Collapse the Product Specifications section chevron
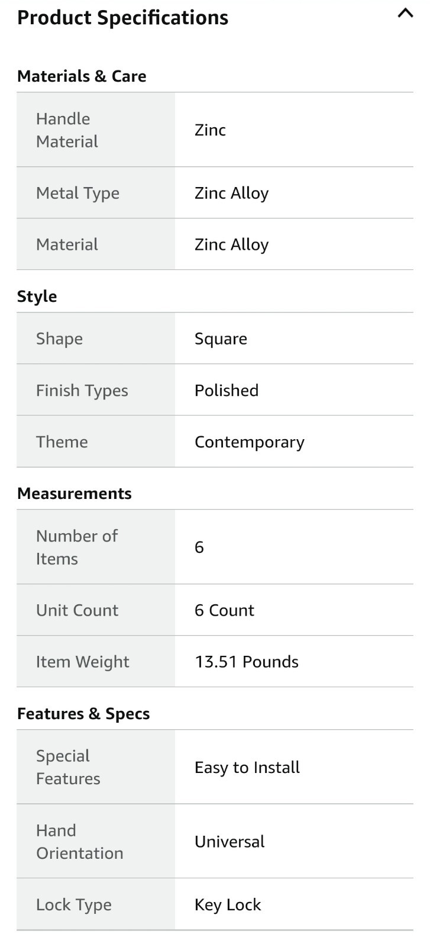Image resolution: width=430 pixels, height=947 pixels. (x=405, y=14)
